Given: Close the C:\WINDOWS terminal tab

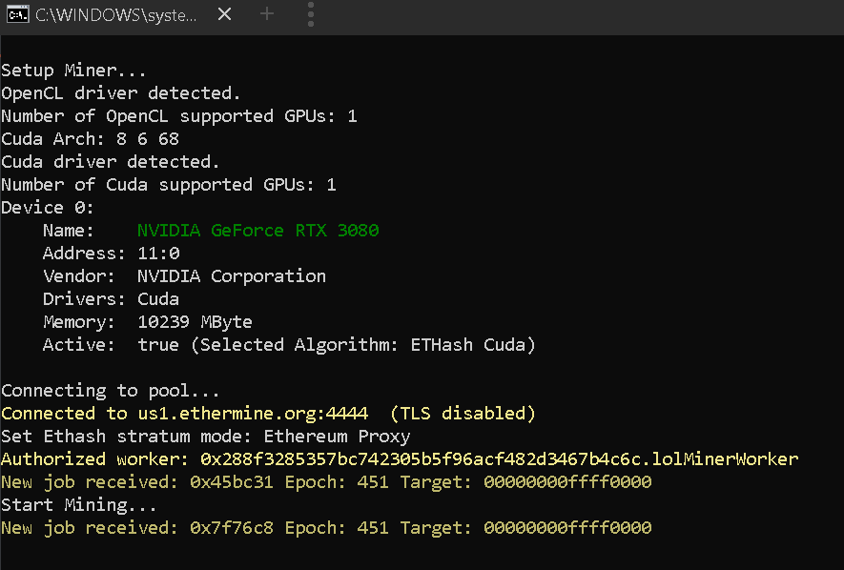Looking at the screenshot, I should tap(224, 14).
